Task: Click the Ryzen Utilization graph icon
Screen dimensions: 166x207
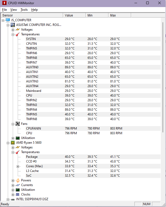Action: coord(18,190)
